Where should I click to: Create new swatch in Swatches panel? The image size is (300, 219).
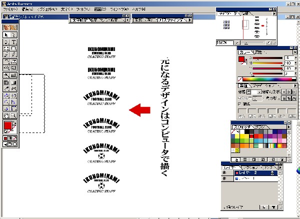click(x=273, y=159)
